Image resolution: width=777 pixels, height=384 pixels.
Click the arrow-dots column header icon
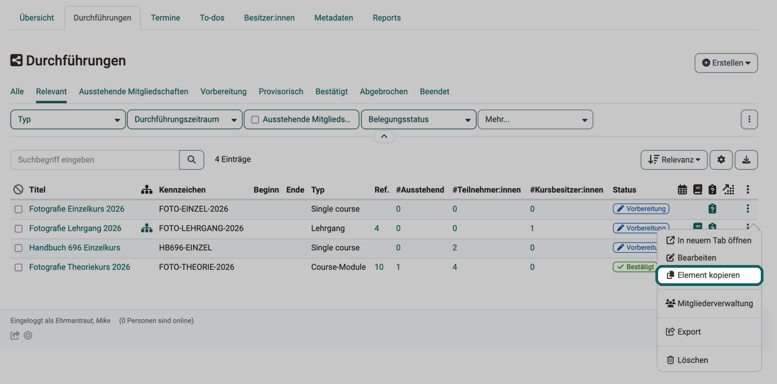pos(728,189)
